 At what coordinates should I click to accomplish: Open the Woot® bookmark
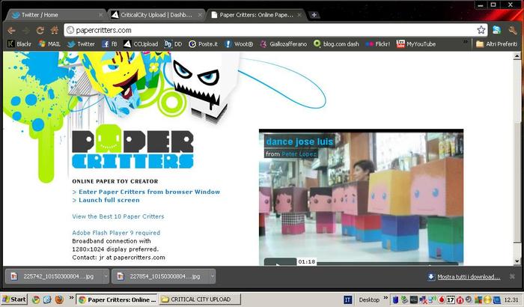pyautogui.click(x=239, y=44)
